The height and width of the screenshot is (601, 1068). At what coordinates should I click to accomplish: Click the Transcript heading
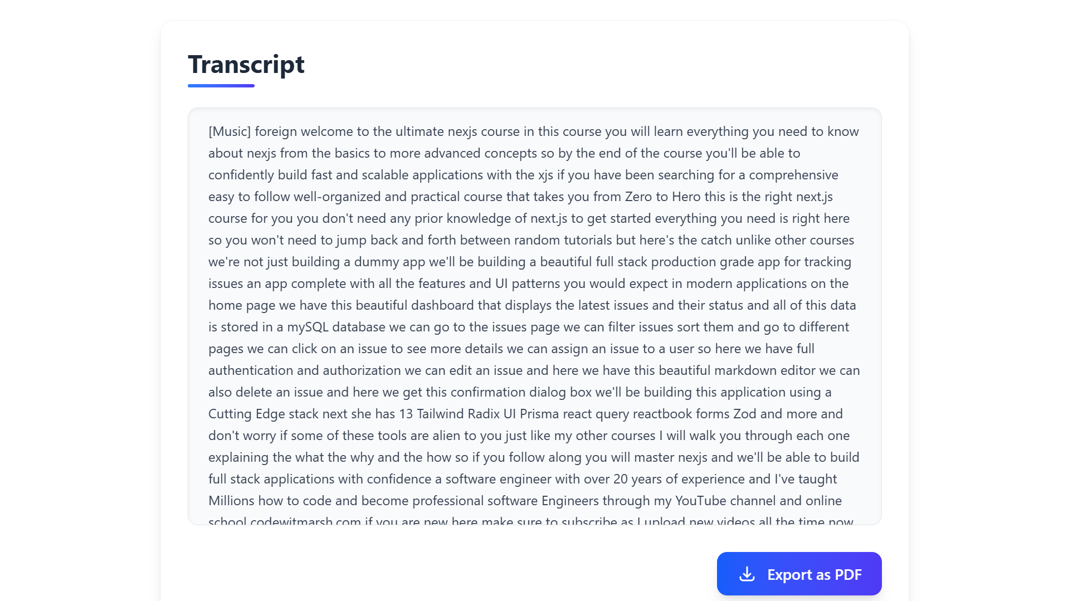[246, 65]
